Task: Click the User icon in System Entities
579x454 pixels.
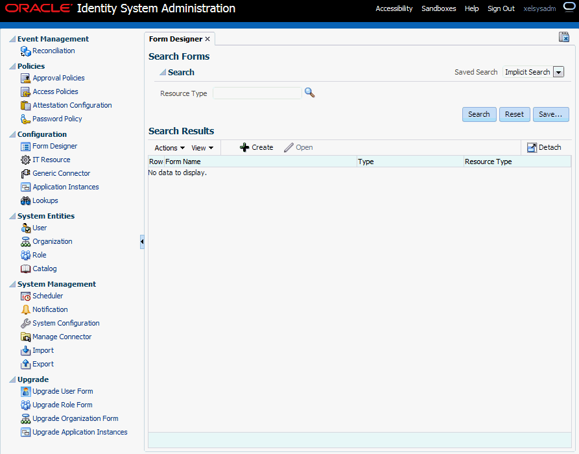Action: [25, 228]
